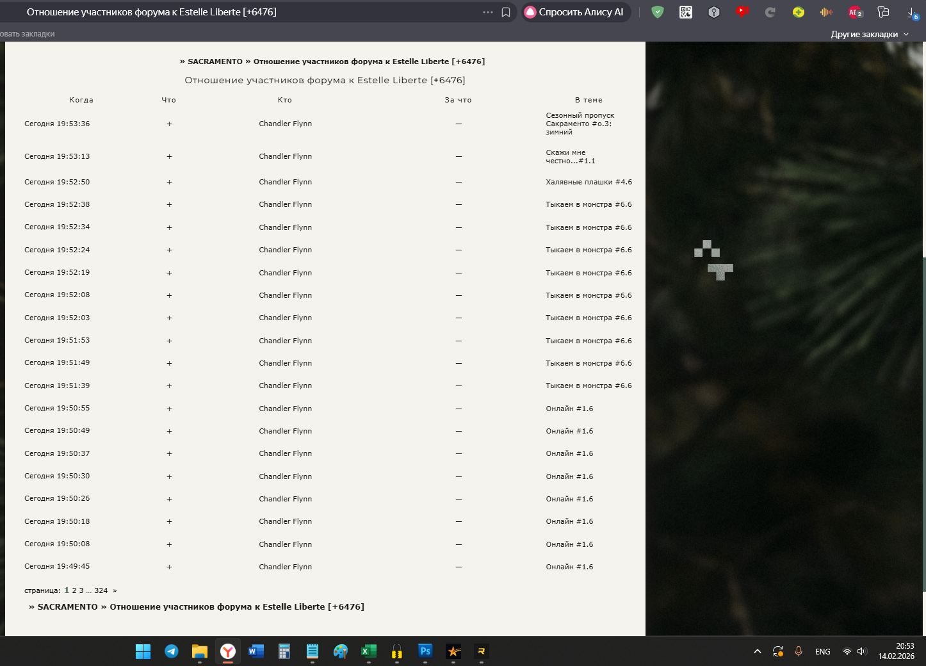Open the browser extensions list icon

(884, 12)
